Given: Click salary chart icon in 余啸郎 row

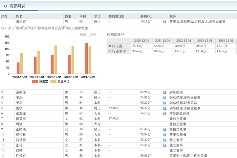Looking at the screenshot, I should pos(165,92).
